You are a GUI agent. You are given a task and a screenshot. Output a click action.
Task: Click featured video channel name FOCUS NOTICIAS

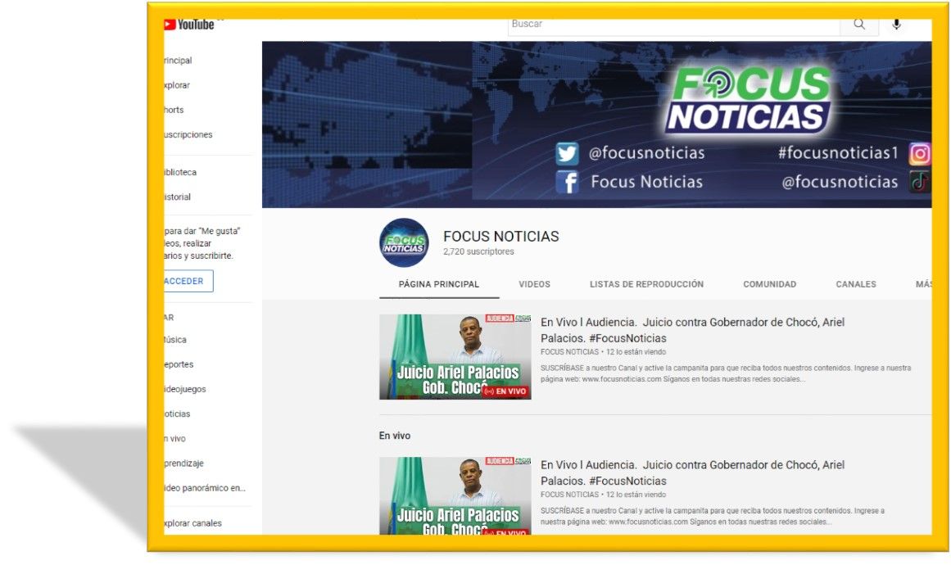(x=569, y=352)
